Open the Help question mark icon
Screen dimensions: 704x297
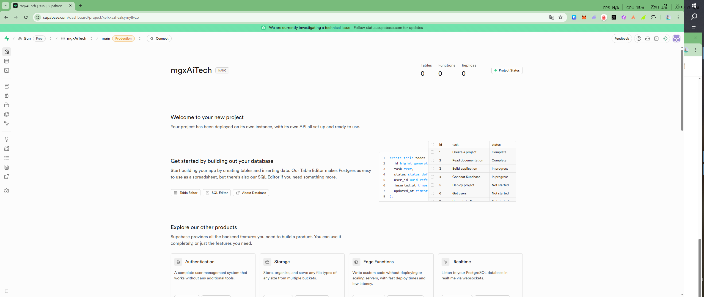click(639, 38)
